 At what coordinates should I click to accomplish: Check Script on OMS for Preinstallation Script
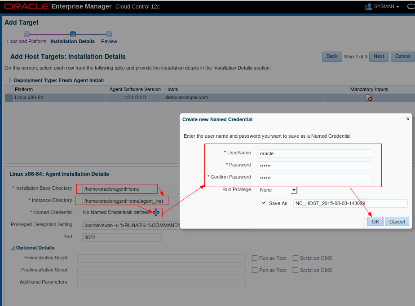coord(296,258)
